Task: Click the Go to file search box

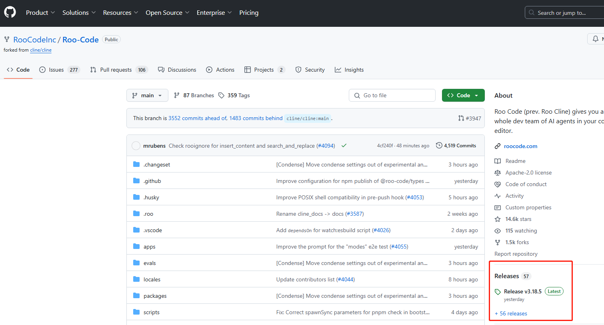Action: (x=392, y=95)
